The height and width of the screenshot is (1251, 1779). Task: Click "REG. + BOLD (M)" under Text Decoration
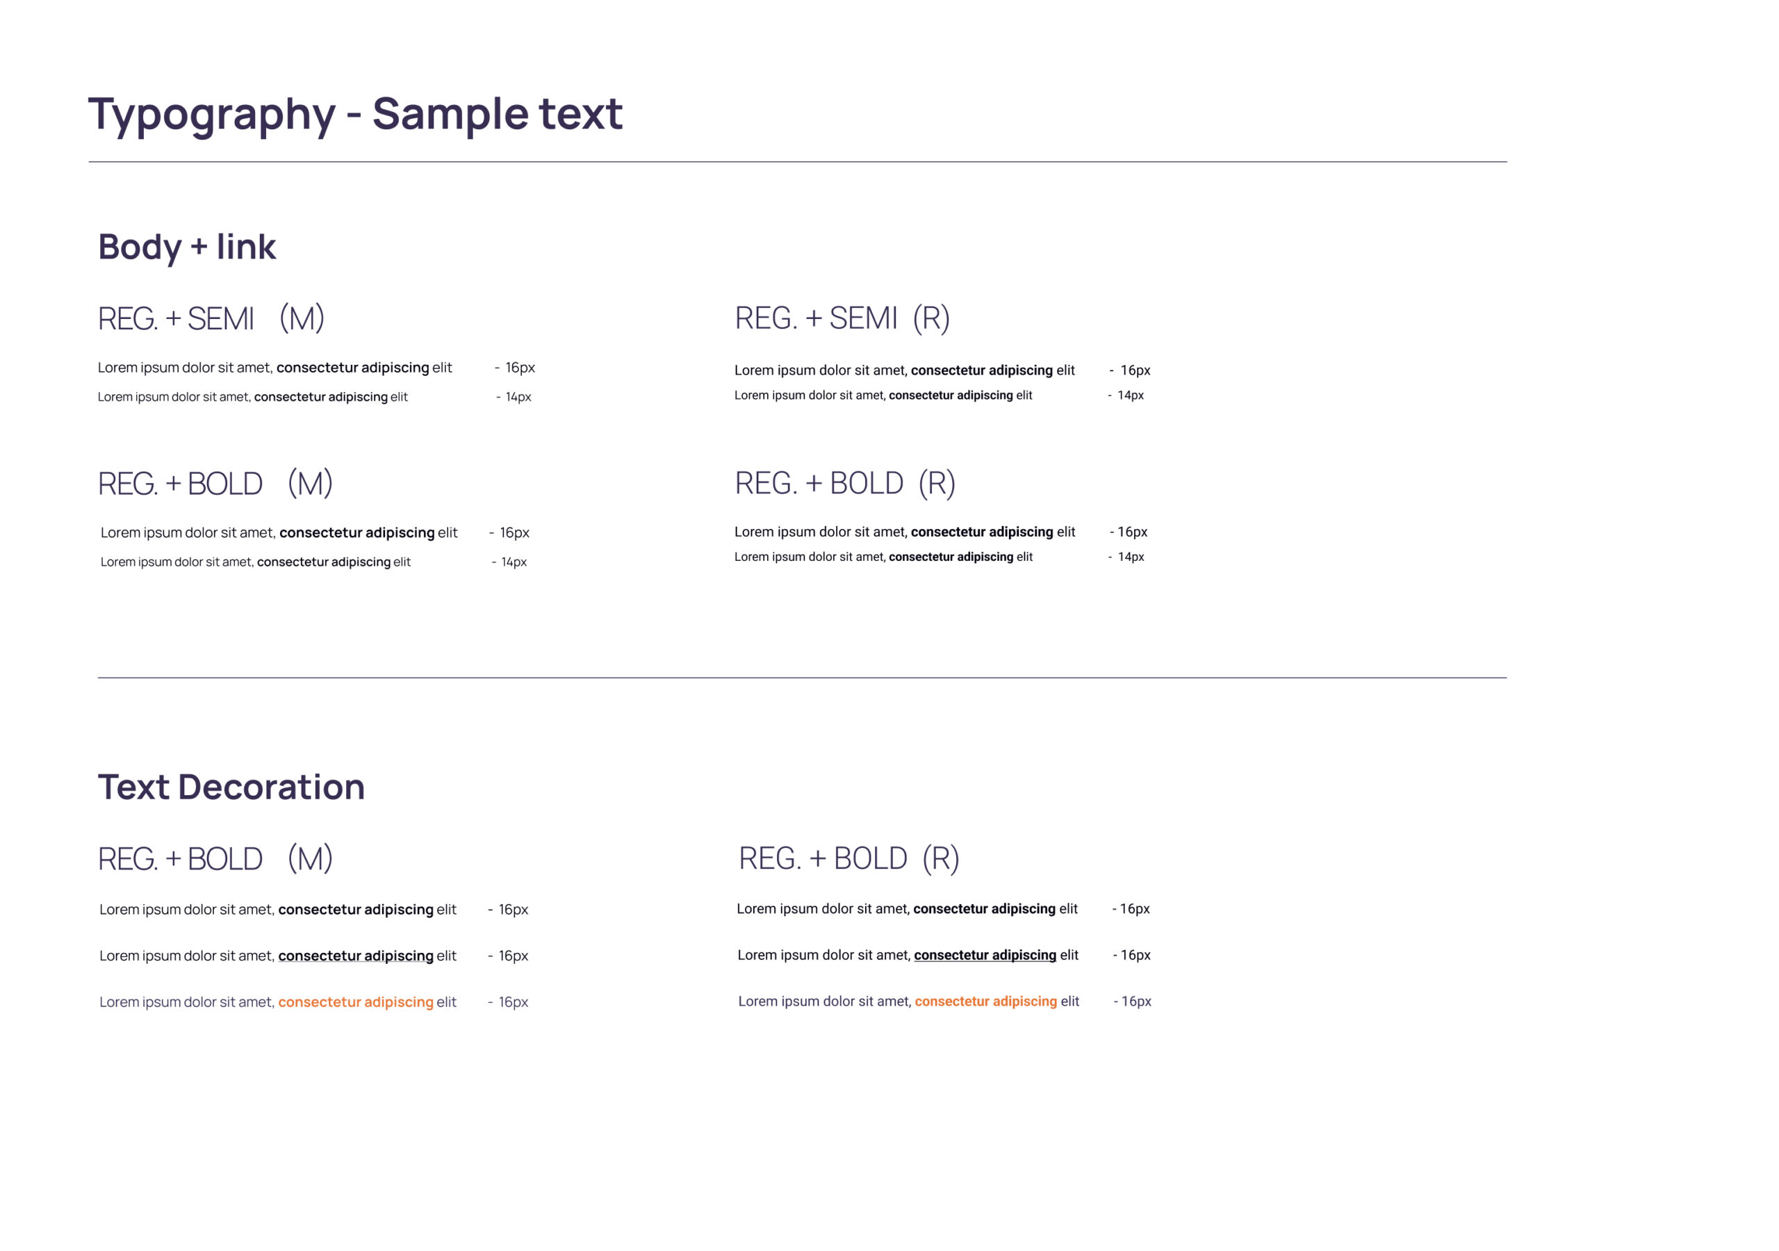tap(215, 859)
